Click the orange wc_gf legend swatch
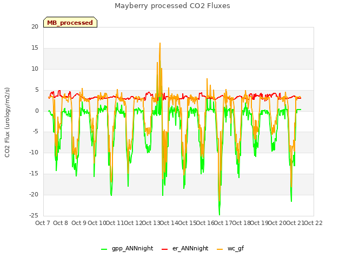 coord(220,249)
